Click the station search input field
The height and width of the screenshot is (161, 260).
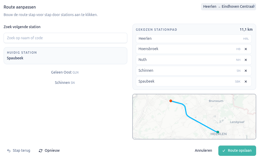(65, 38)
